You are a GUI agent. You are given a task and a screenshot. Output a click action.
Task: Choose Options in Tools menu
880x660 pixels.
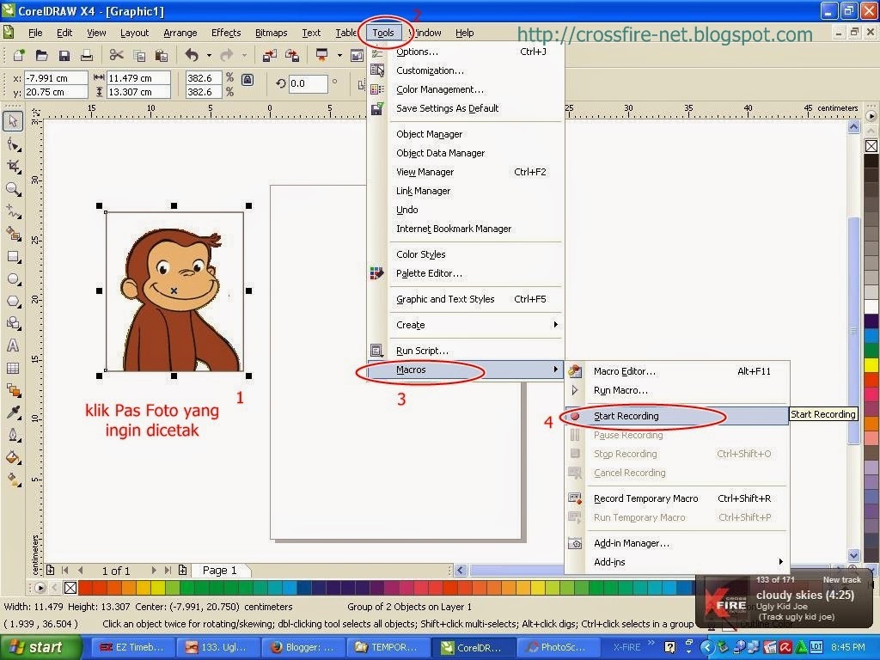click(465, 52)
